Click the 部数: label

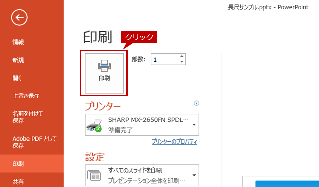(x=138, y=59)
